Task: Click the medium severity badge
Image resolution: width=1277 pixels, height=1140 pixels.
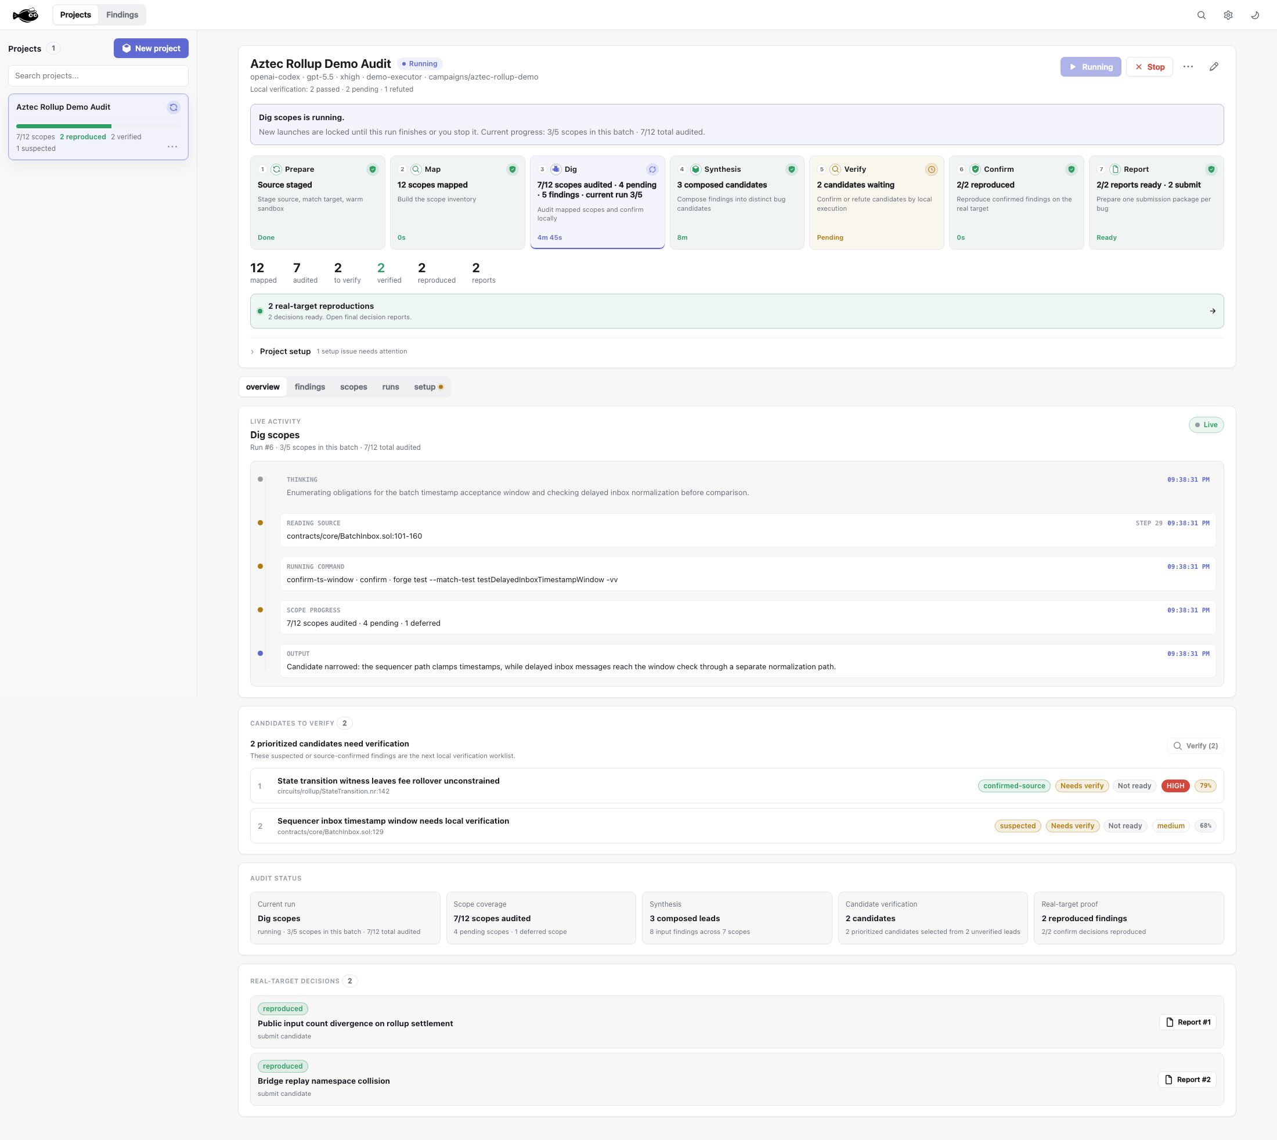Action: (x=1171, y=825)
